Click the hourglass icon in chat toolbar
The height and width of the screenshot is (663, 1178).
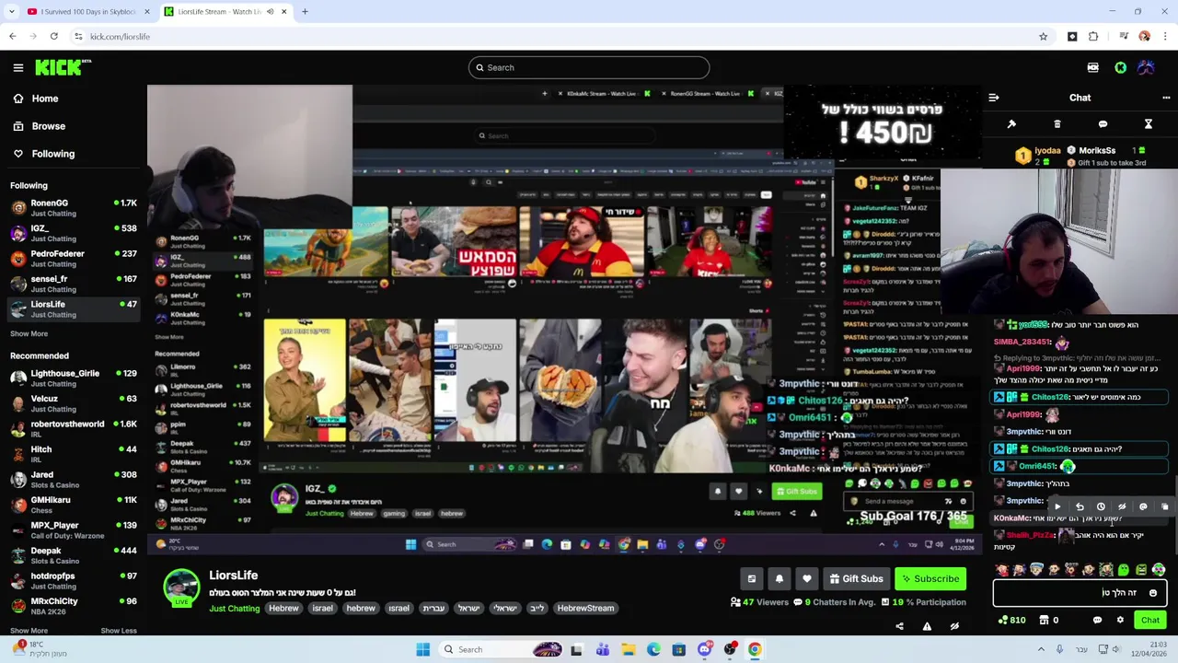pyautogui.click(x=1149, y=124)
